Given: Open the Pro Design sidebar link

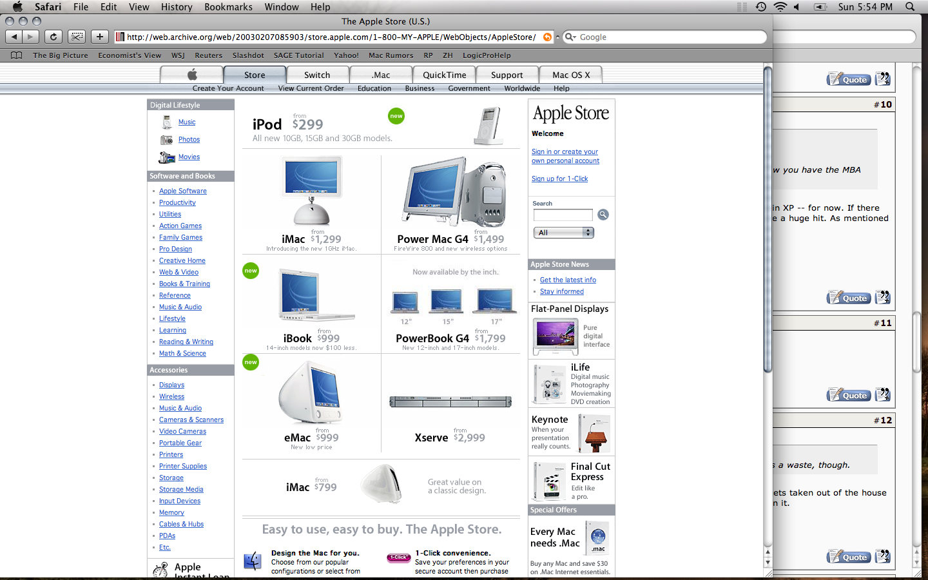Looking at the screenshot, I should (x=175, y=249).
